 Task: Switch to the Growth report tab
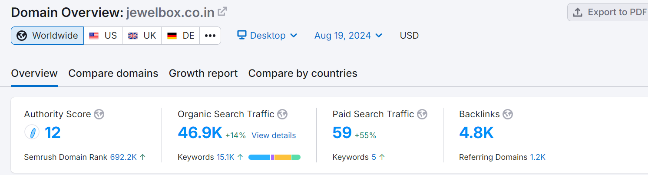[x=203, y=73]
